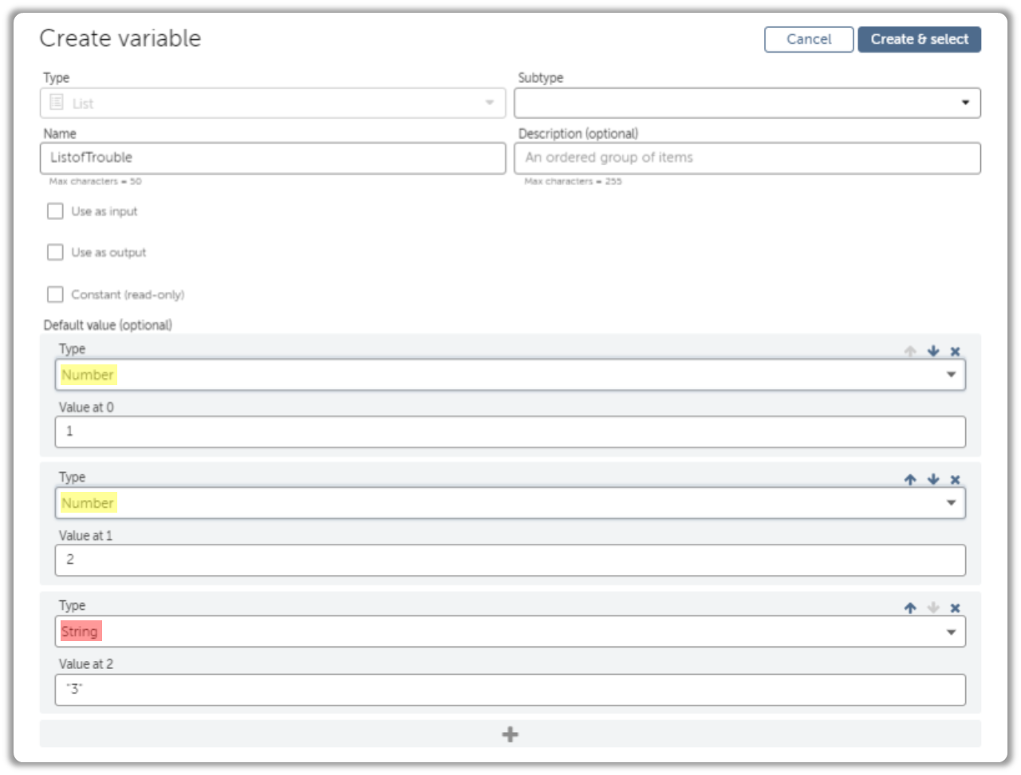Screen dimensions: 1021x775
Task: Move the String item up
Action: click(x=910, y=608)
